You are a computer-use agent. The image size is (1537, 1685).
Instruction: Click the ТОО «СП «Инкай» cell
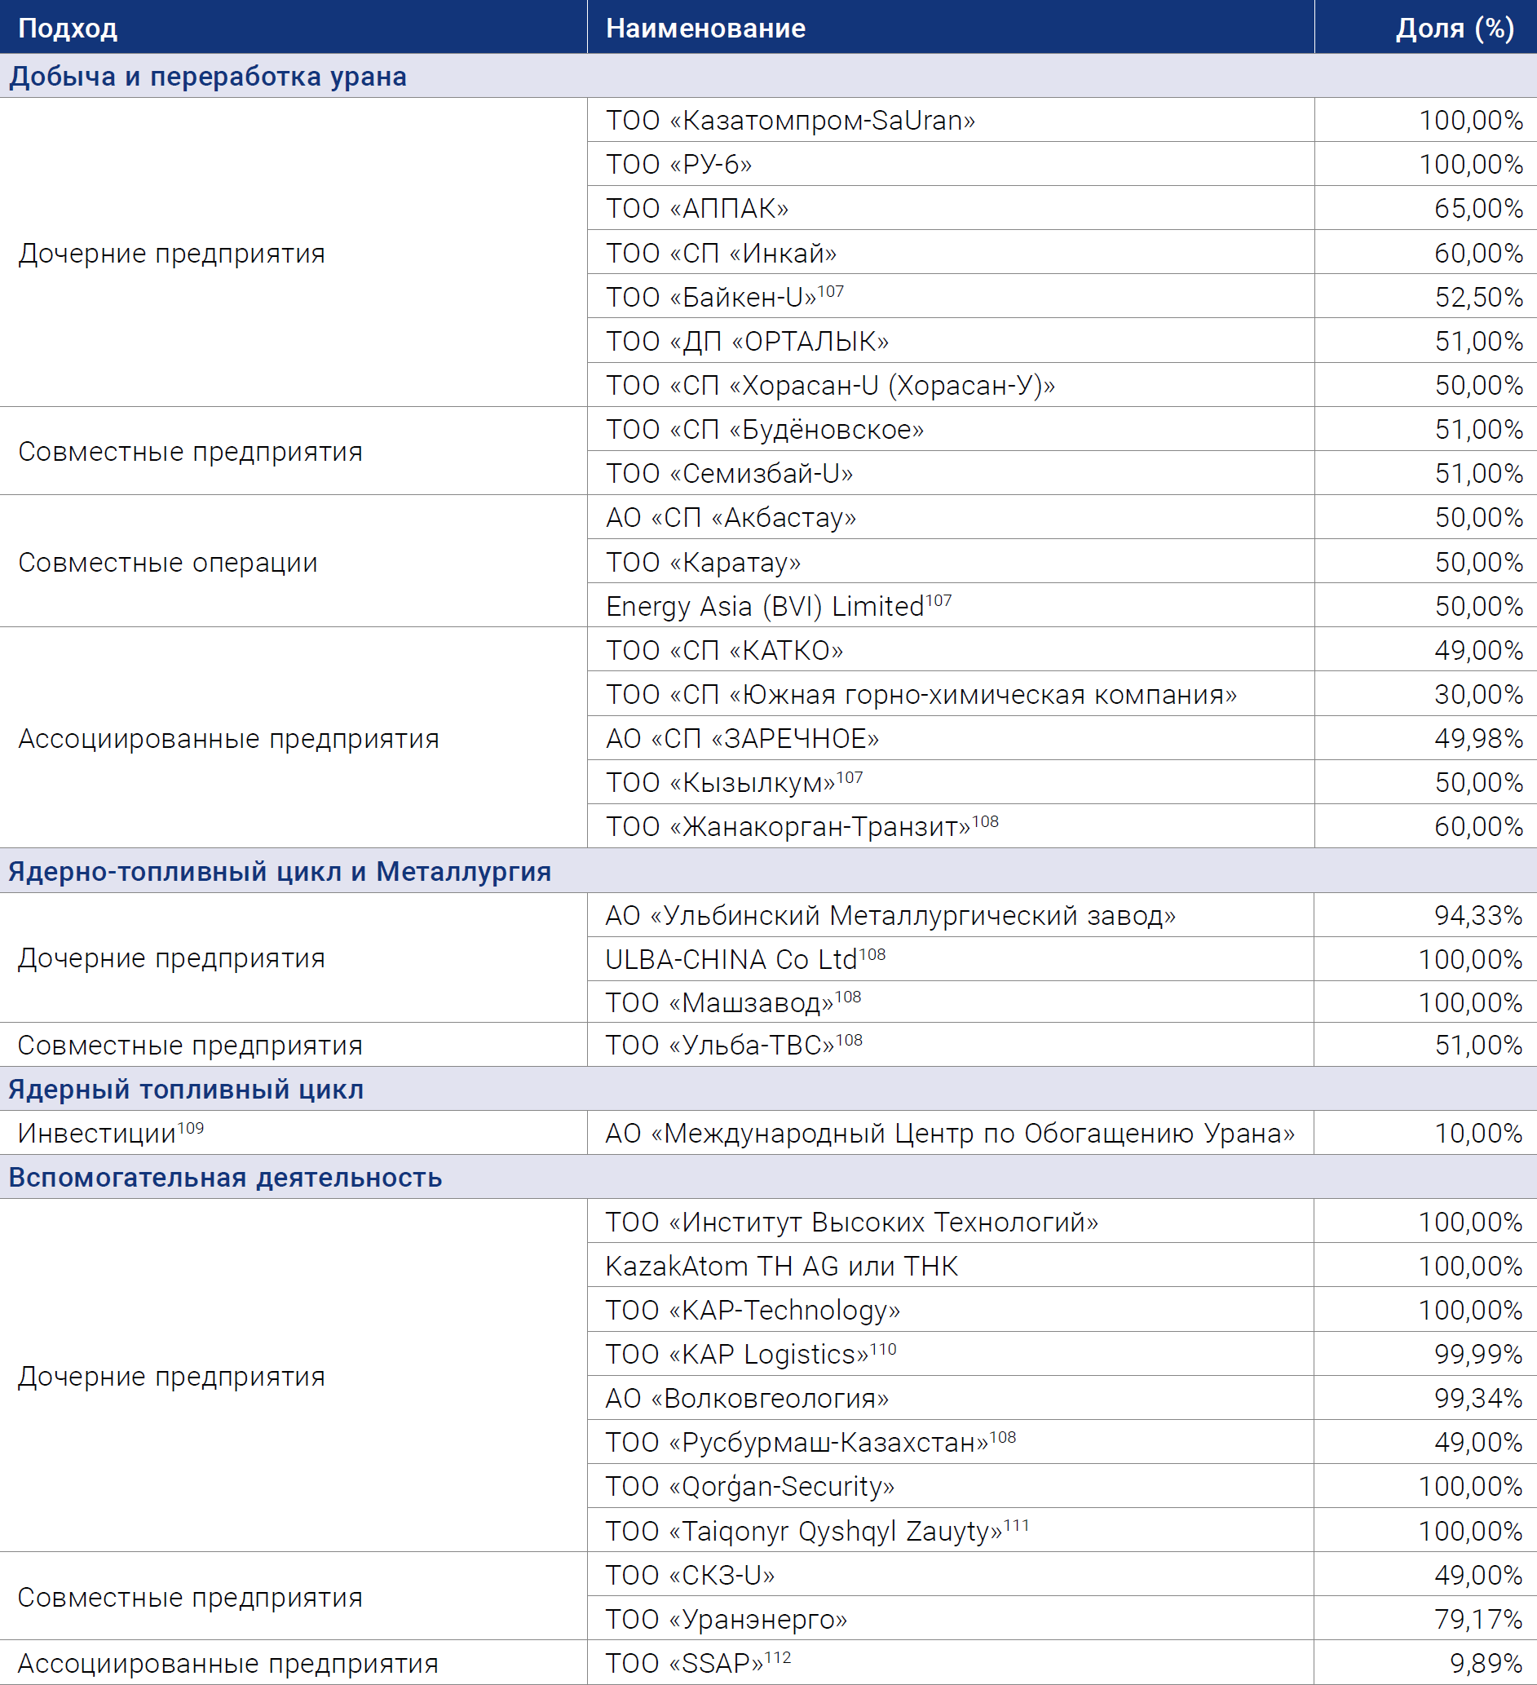[950, 252]
